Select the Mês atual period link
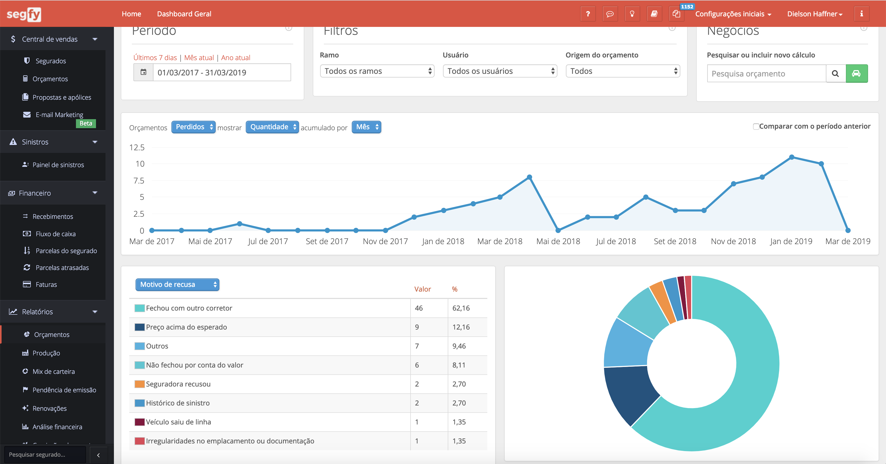The image size is (886, 464). pyautogui.click(x=199, y=57)
